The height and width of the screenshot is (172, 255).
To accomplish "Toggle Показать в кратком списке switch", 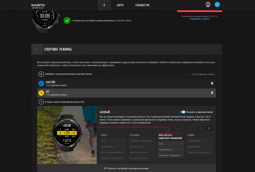I will 183,112.
